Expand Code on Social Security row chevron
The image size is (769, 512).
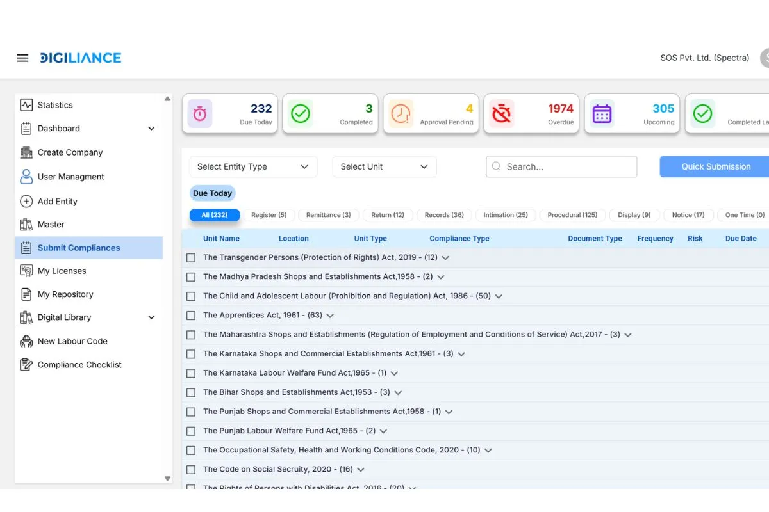(361, 469)
